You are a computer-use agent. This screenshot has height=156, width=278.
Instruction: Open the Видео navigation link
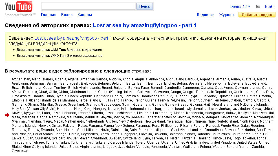click(x=67, y=15)
